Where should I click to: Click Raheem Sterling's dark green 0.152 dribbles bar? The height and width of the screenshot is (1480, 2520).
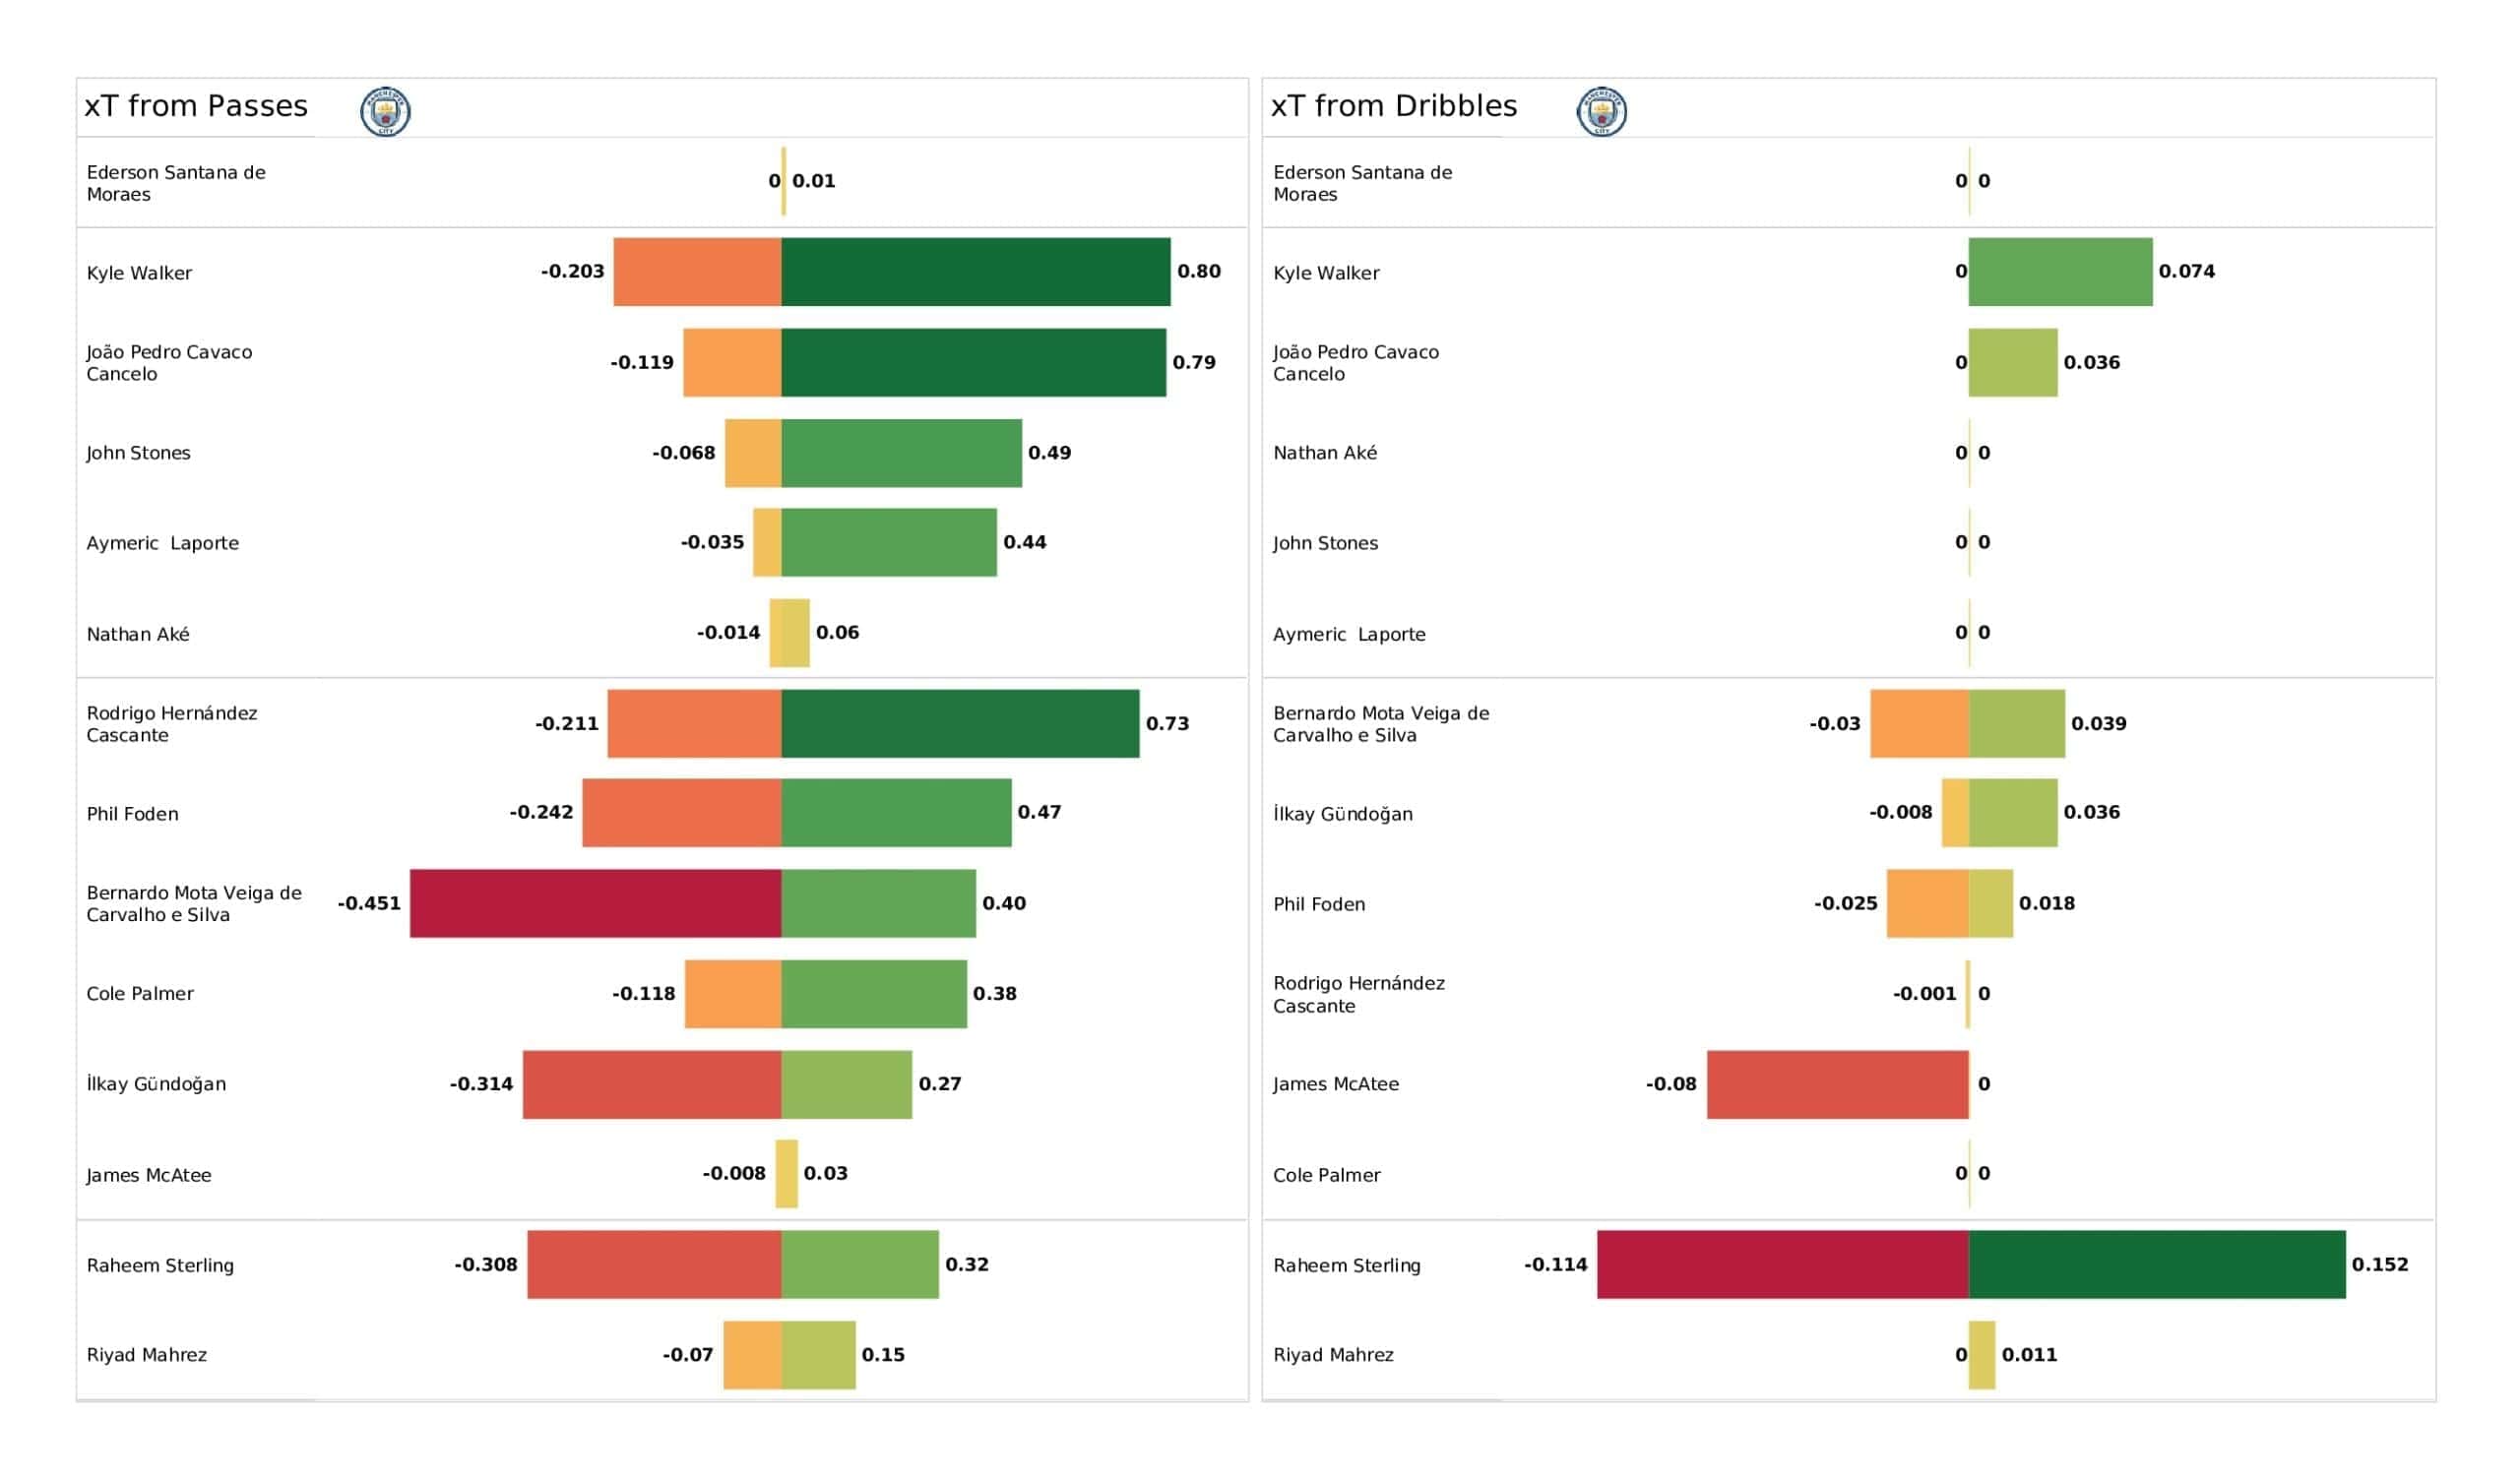2156,1264
